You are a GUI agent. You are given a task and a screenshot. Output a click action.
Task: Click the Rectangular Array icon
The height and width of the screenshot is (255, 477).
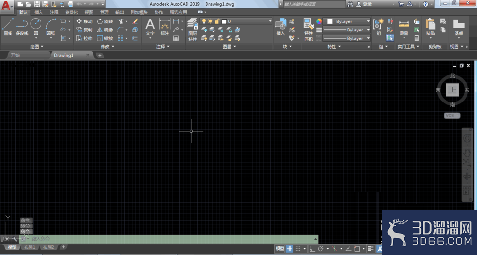121,38
